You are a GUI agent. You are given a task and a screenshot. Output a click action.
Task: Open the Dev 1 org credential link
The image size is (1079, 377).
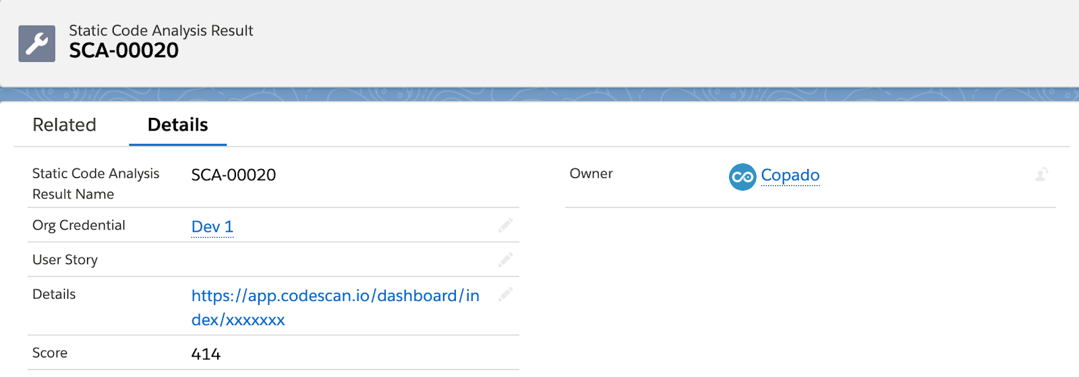click(212, 227)
